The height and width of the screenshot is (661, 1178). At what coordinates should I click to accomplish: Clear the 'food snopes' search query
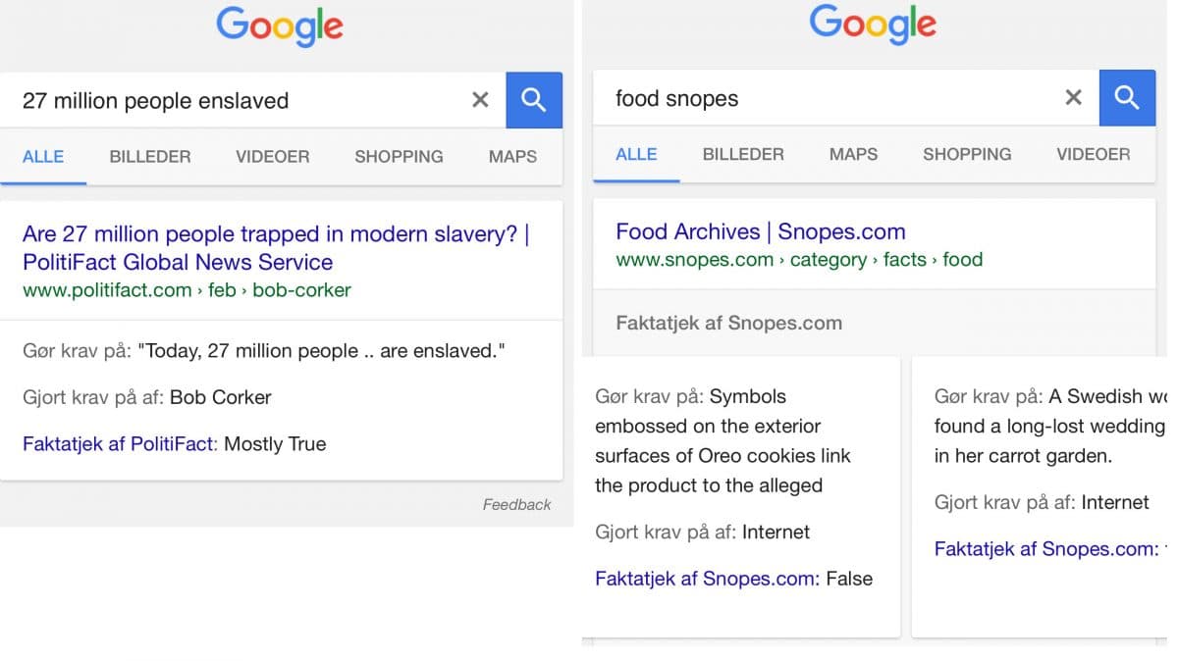1073,98
